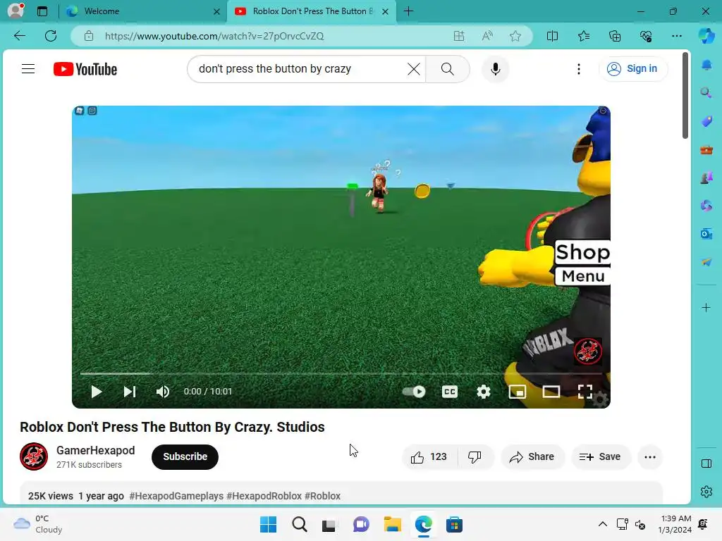Open Outlook in the sidebar
Screen dimensions: 722x541
[706, 234]
